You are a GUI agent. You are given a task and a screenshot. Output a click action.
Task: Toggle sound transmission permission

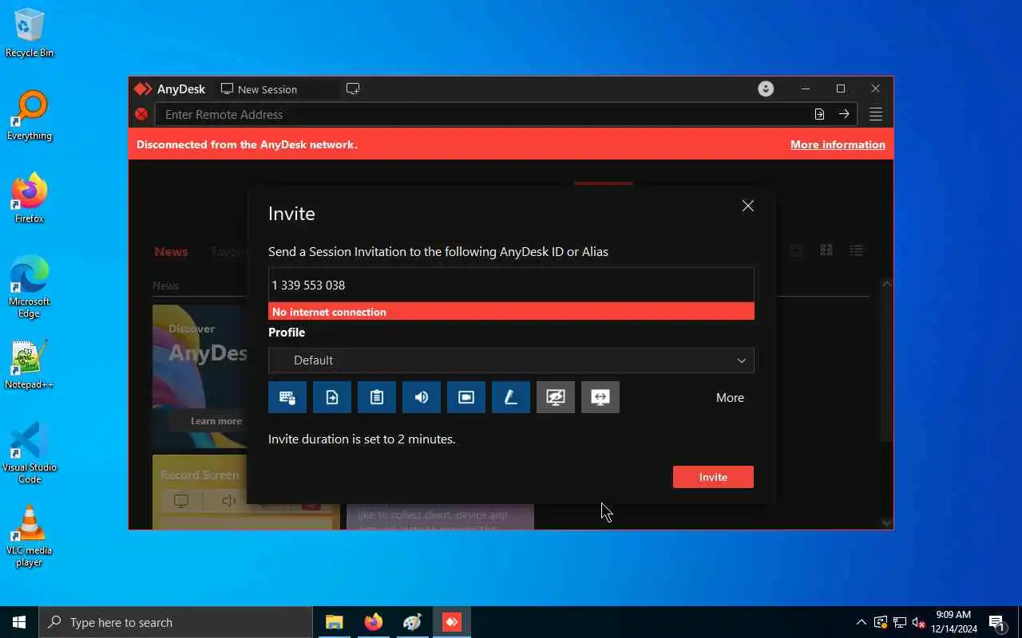click(x=422, y=397)
